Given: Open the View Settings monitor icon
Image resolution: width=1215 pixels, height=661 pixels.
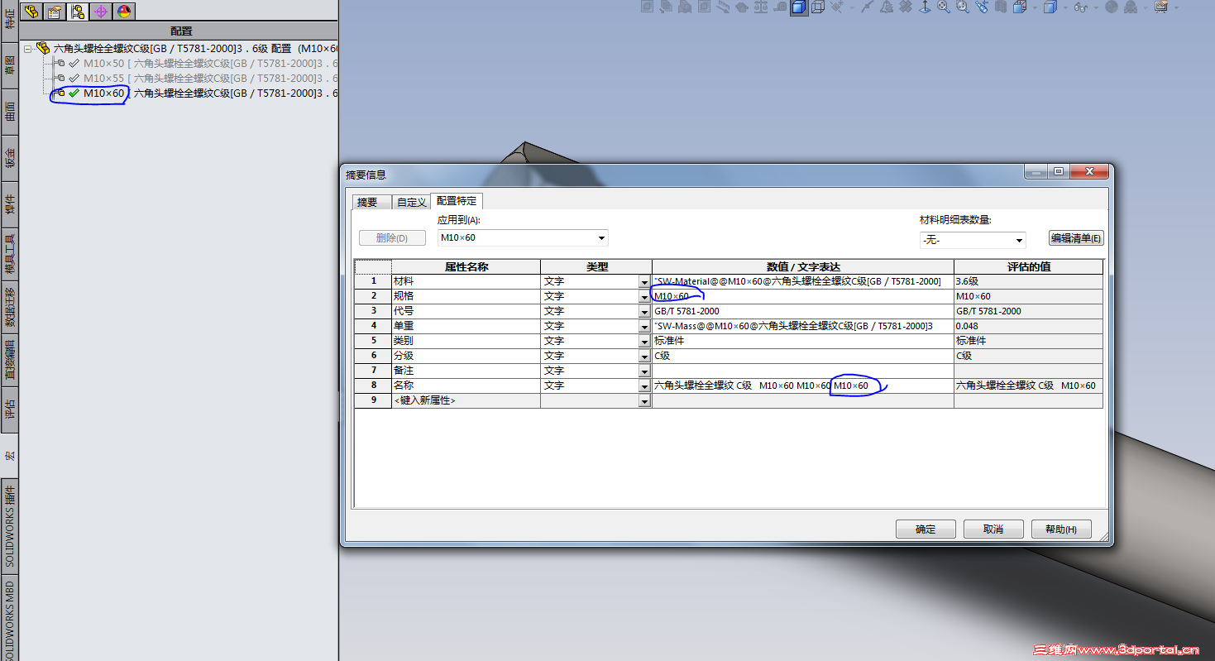Looking at the screenshot, I should [1161, 7].
